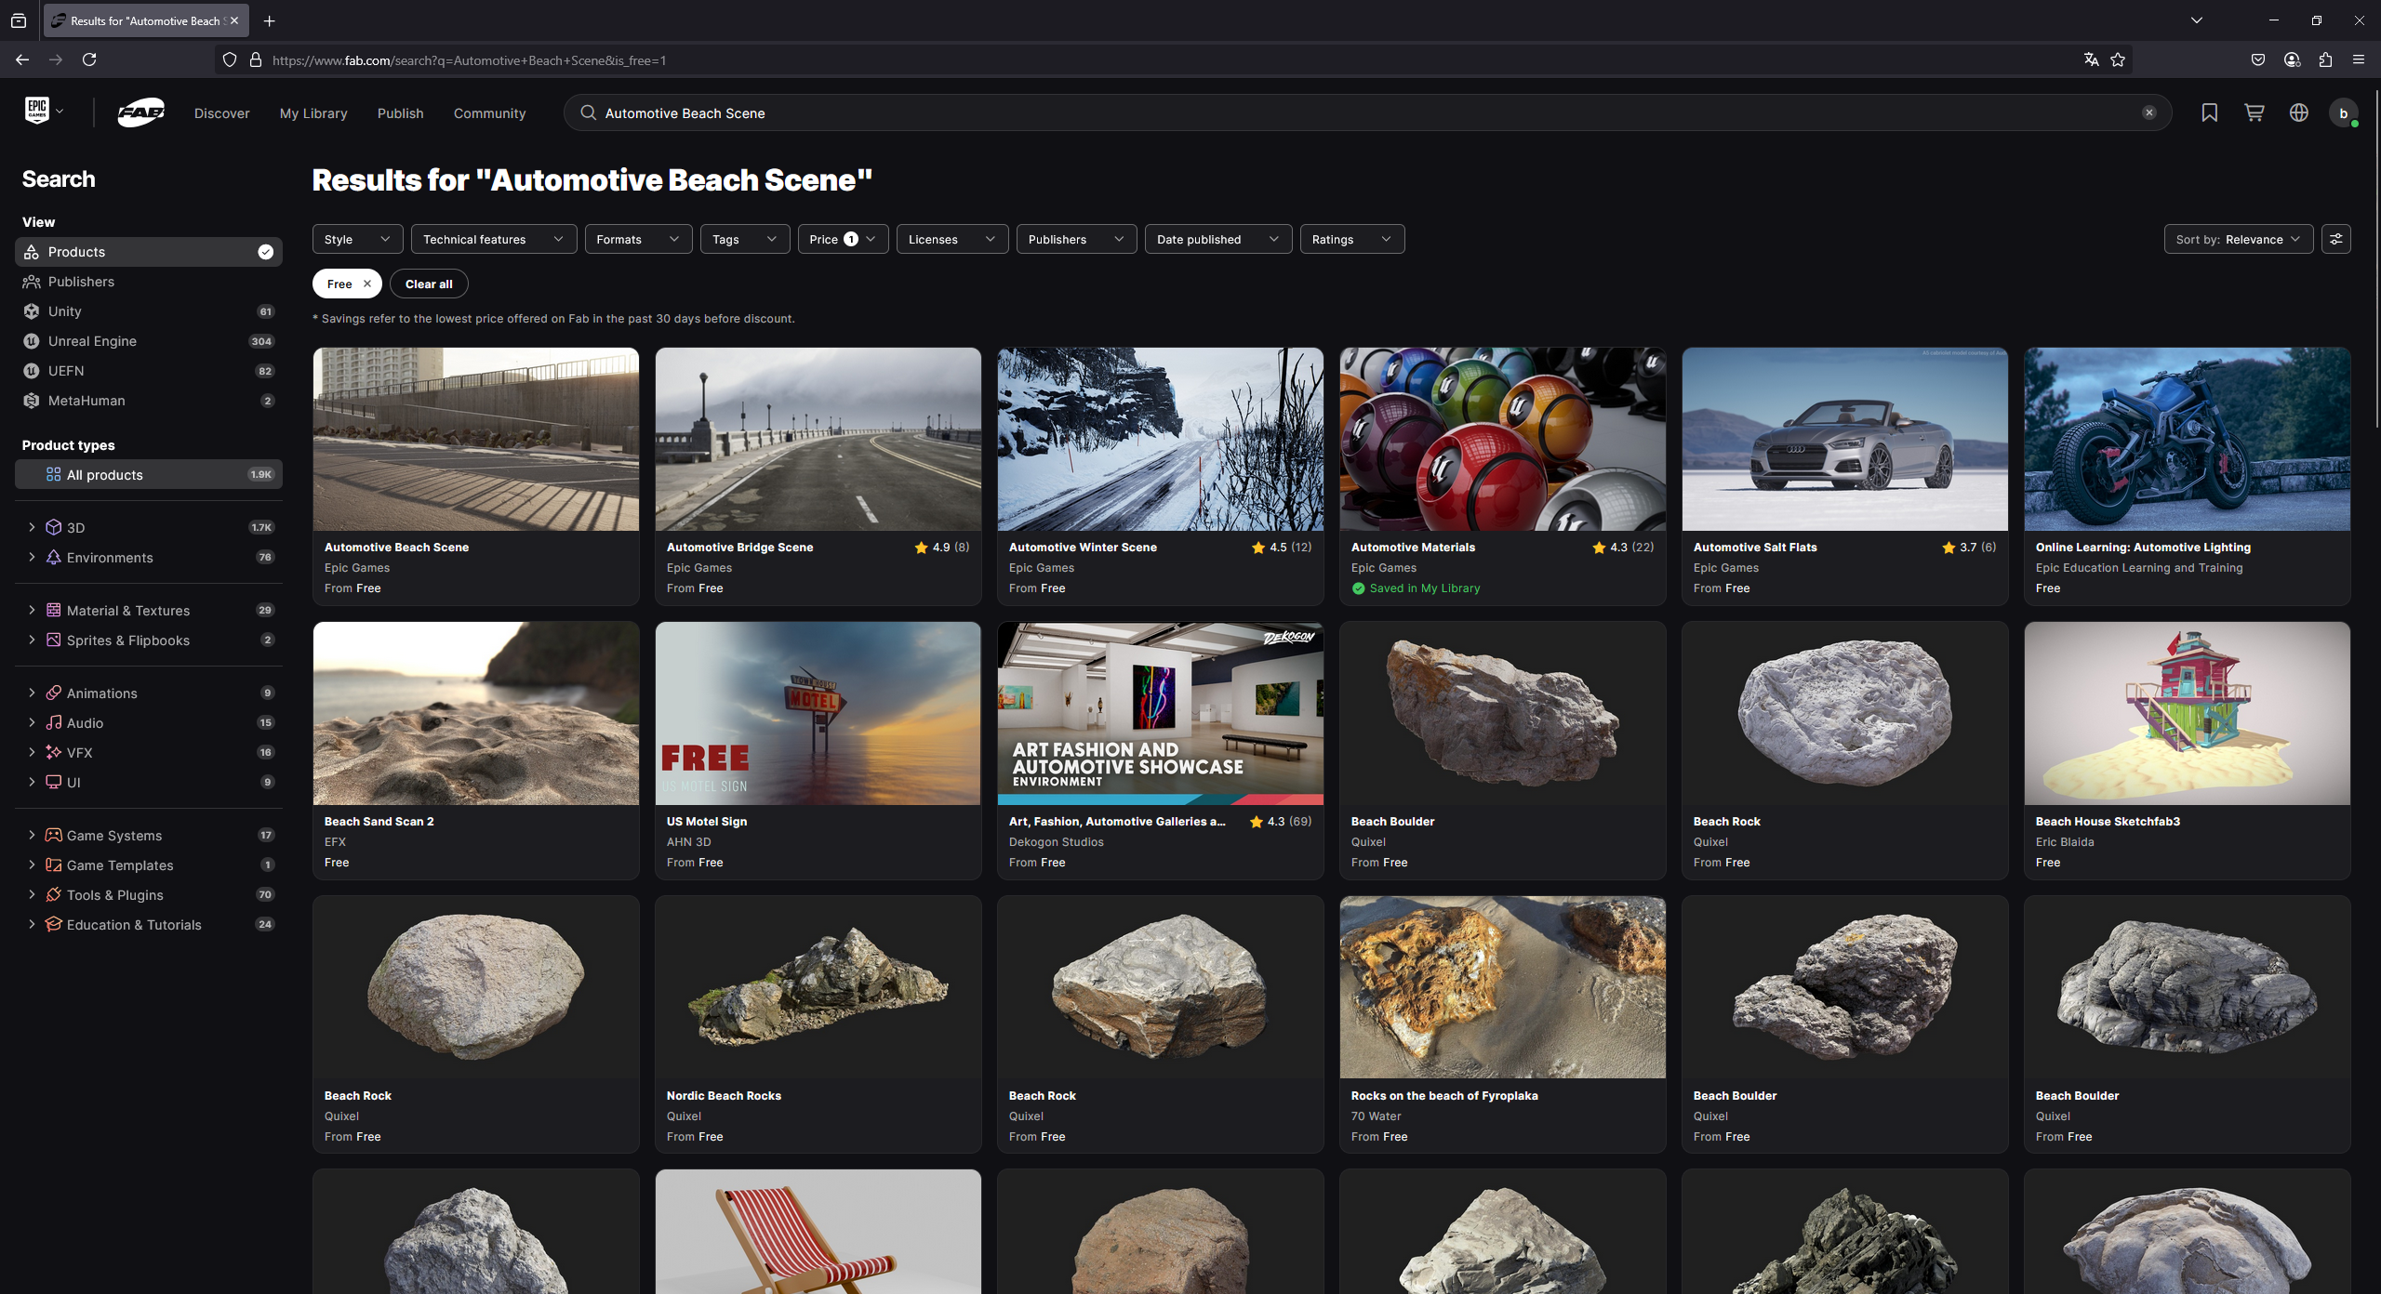Open US Motel Sign thumbnail
2381x1294 pixels.
[818, 714]
